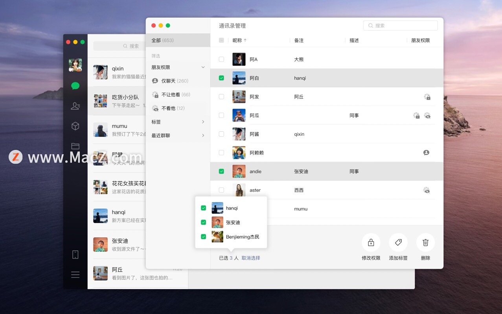502x314 pixels.
Task: Uncheck 张安迪 in the selected popup
Action: (x=203, y=222)
